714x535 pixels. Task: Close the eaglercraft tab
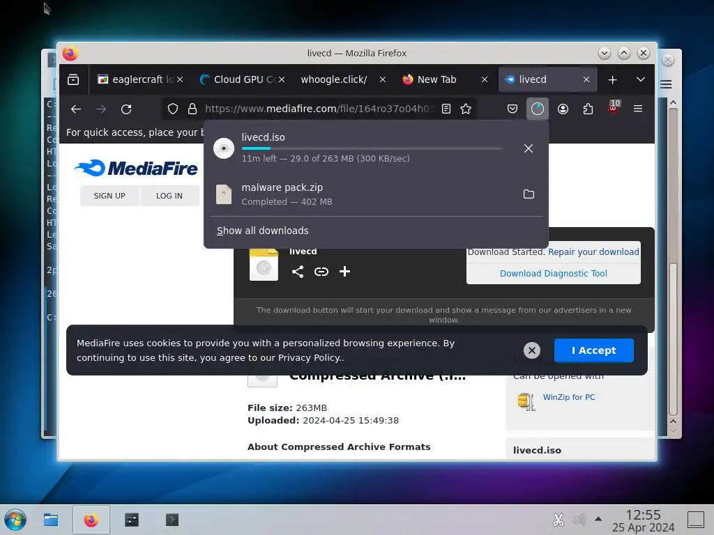pyautogui.click(x=180, y=79)
